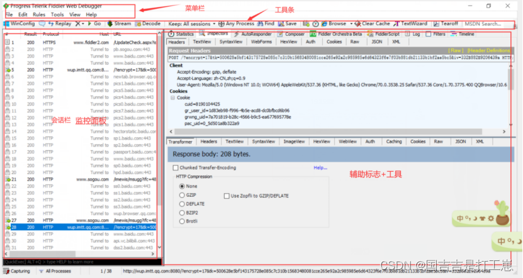Switch to response ImageView tab
Viewport: 523px width, 278px height.
[x=294, y=142]
